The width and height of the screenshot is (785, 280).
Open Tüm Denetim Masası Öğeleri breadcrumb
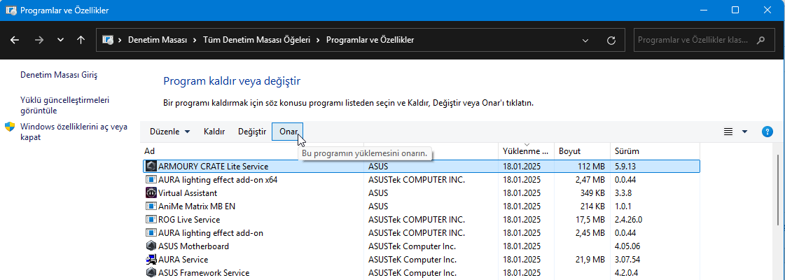pos(256,39)
